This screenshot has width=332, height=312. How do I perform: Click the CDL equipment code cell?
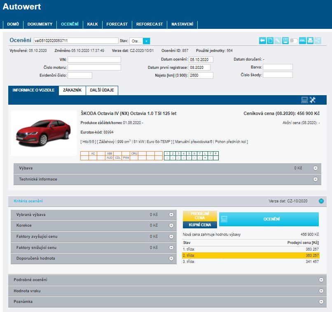(118, 158)
